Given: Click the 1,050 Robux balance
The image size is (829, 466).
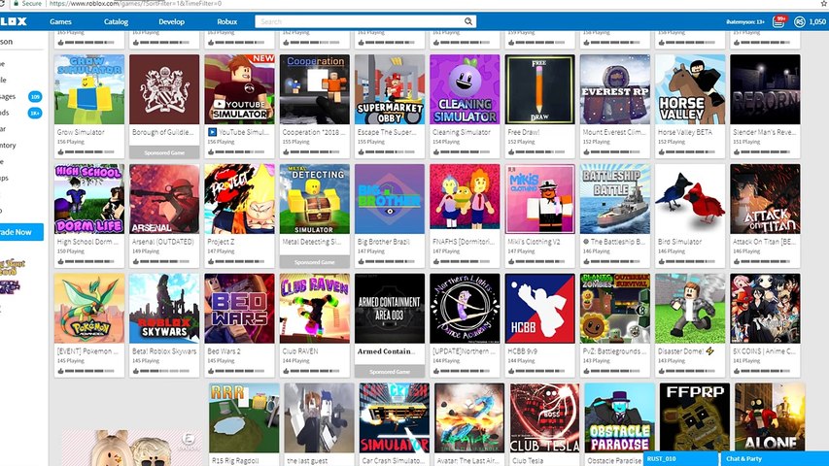Looking at the screenshot, I should pyautogui.click(x=817, y=21).
